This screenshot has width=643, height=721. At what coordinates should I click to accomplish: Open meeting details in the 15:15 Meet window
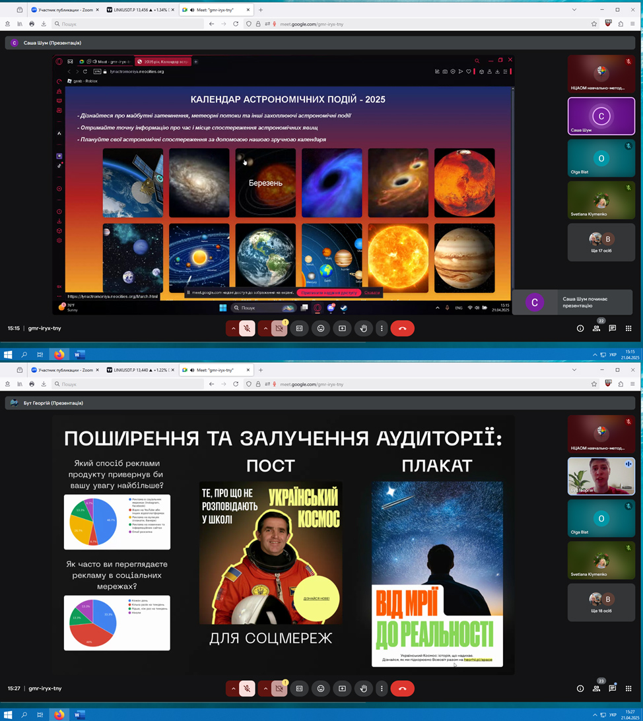[x=580, y=329]
